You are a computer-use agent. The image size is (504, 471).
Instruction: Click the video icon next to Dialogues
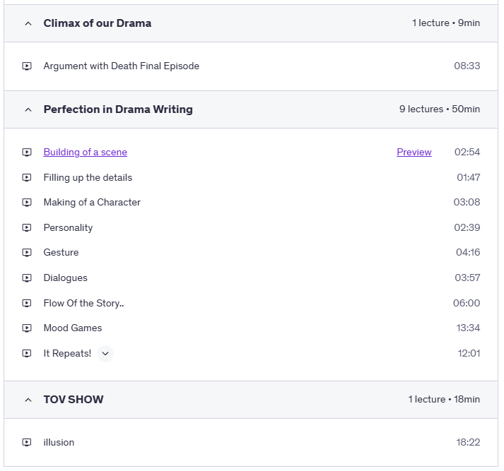pyautogui.click(x=27, y=278)
